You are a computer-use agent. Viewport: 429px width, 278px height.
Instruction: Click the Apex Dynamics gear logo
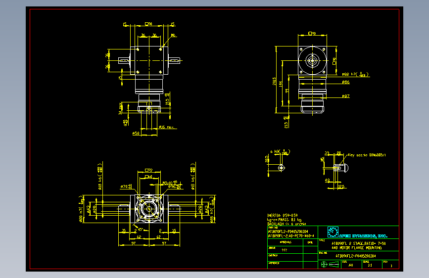(x=333, y=232)
